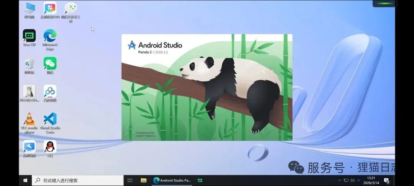Viewport: 414px width, 186px height.
Task: Open the network status tray icon
Action: coord(346,181)
